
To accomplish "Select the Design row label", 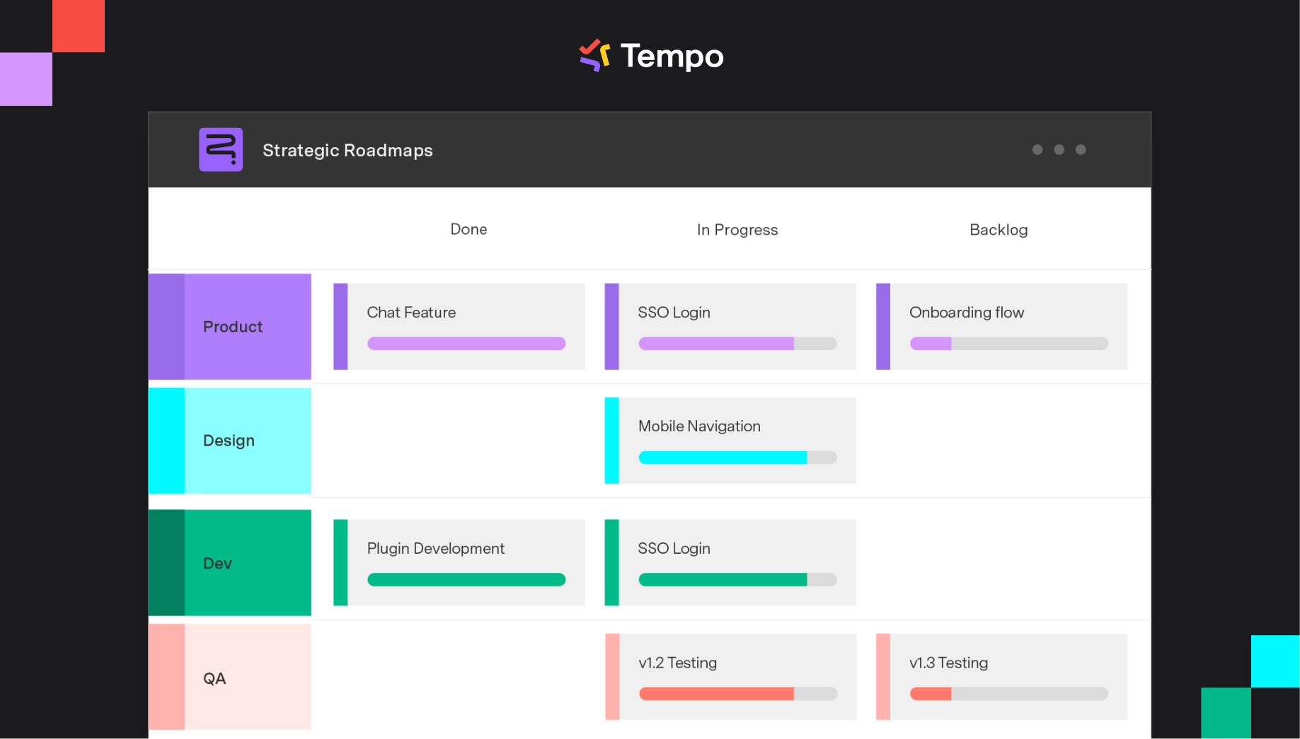I will (228, 440).
